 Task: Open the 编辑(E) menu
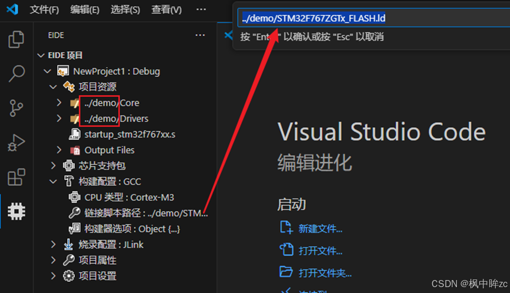85,10
